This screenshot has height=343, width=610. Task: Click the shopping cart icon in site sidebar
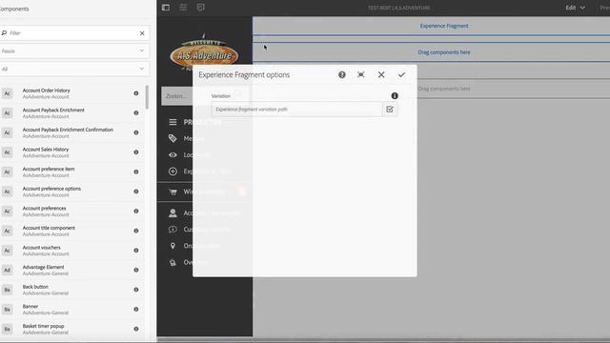[173, 192]
